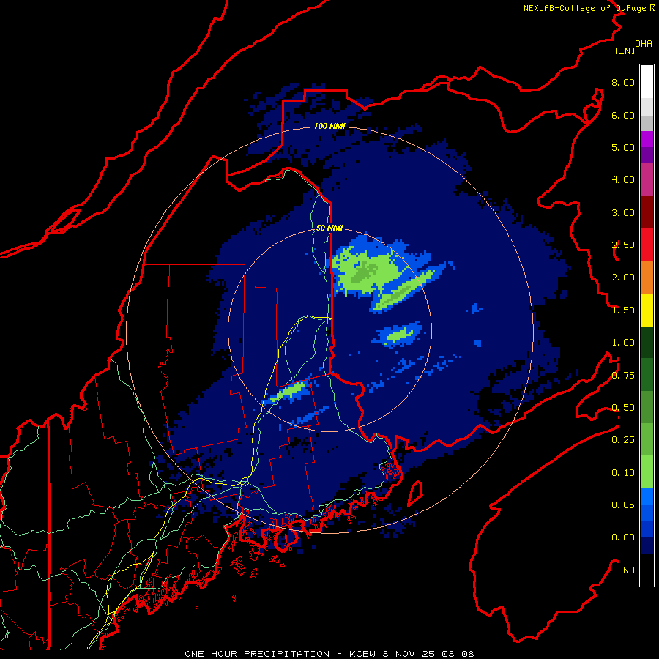Select the 1.00 legend value
The image size is (659, 659).
623,343
